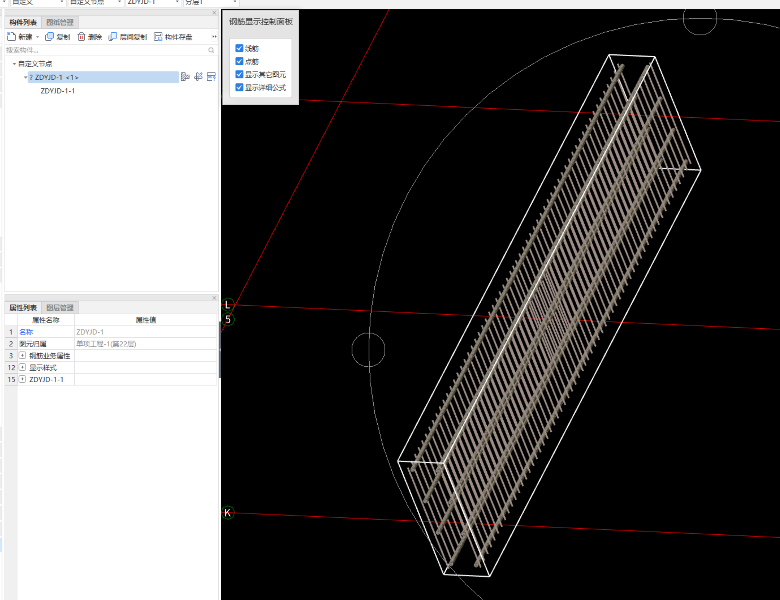Screen dimensions: 780x600
Task: Click the blue 名称 property name
Action: [x=26, y=332]
